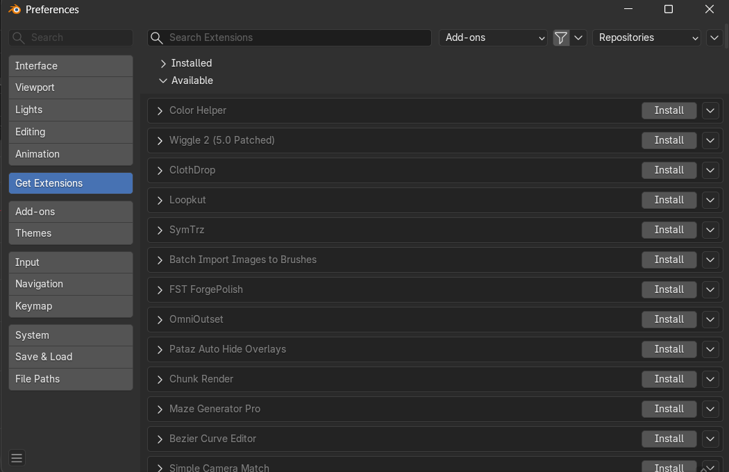Install the SymTrz add-on
The height and width of the screenshot is (472, 729).
click(x=669, y=230)
